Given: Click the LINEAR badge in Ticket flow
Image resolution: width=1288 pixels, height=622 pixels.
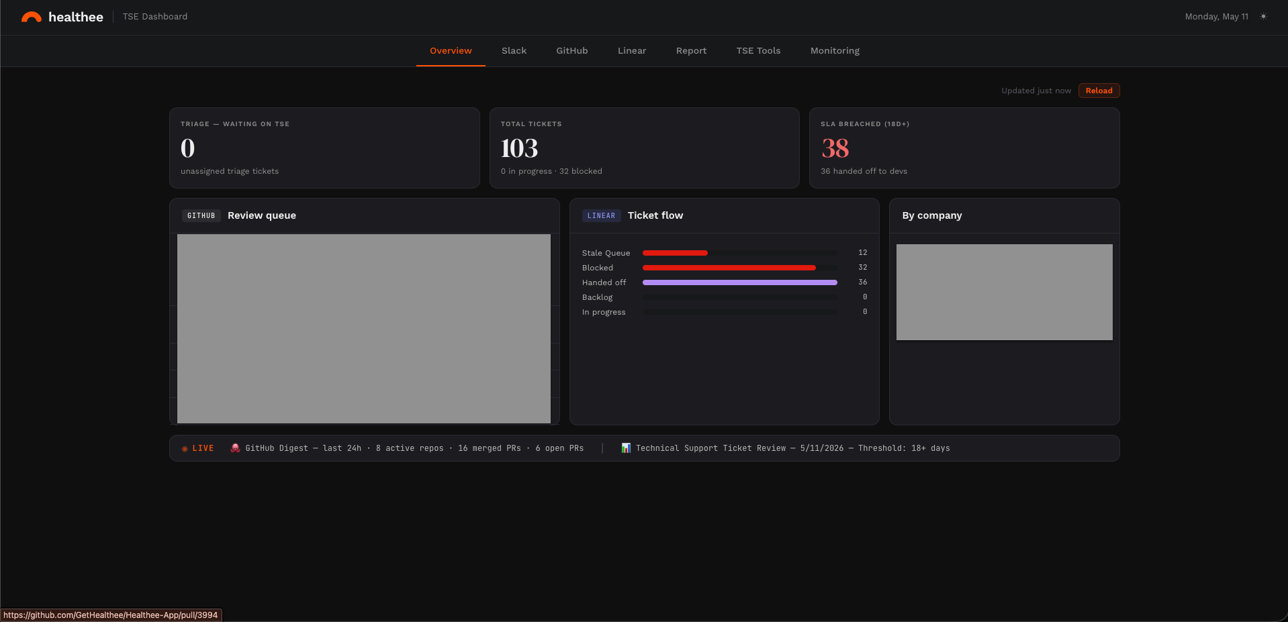Looking at the screenshot, I should pos(601,215).
